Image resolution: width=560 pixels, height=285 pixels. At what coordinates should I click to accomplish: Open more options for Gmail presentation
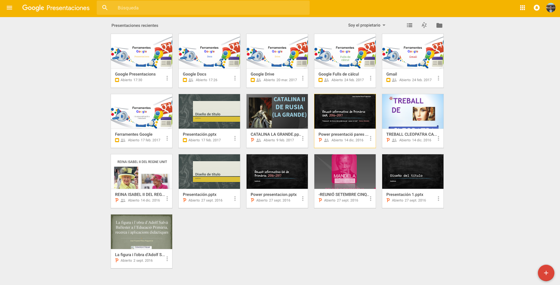pos(438,78)
